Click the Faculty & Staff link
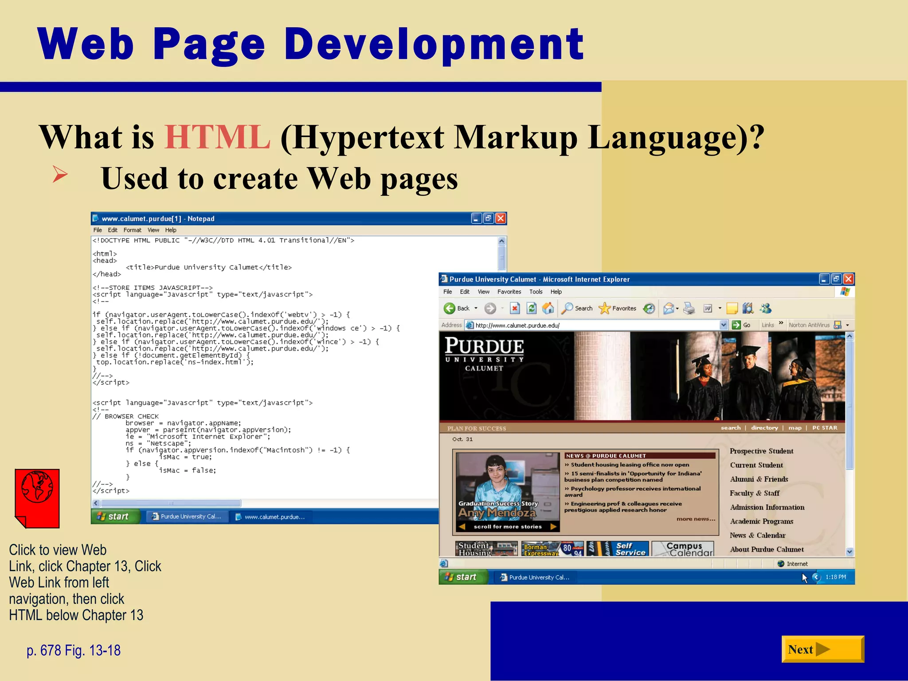Image resolution: width=908 pixels, height=681 pixels. (x=754, y=493)
